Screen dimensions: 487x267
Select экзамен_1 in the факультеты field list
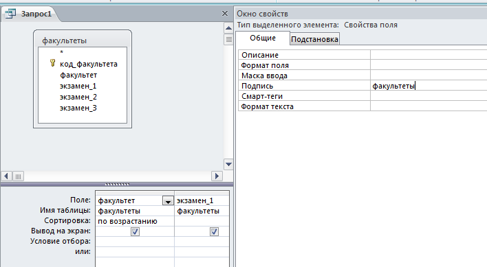tap(78, 86)
